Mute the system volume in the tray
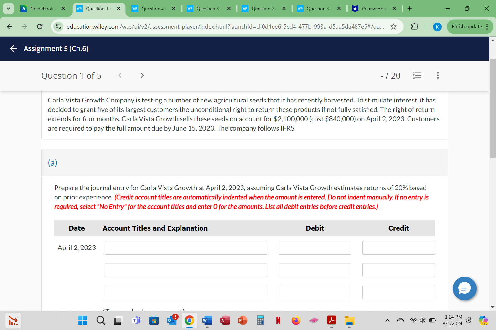 [x=422, y=321]
